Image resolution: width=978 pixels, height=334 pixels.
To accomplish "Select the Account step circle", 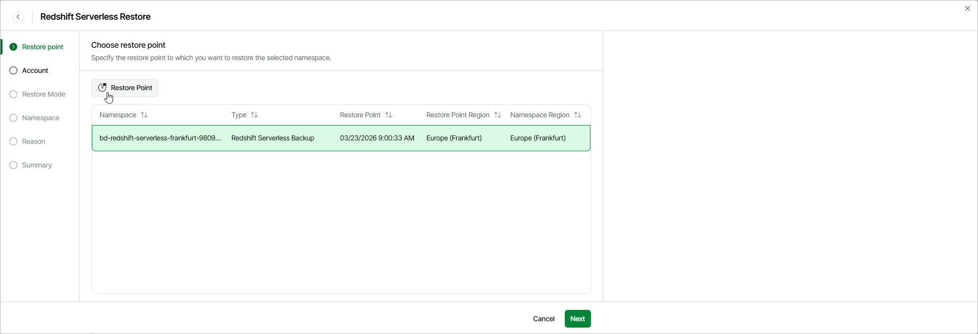I will point(13,70).
